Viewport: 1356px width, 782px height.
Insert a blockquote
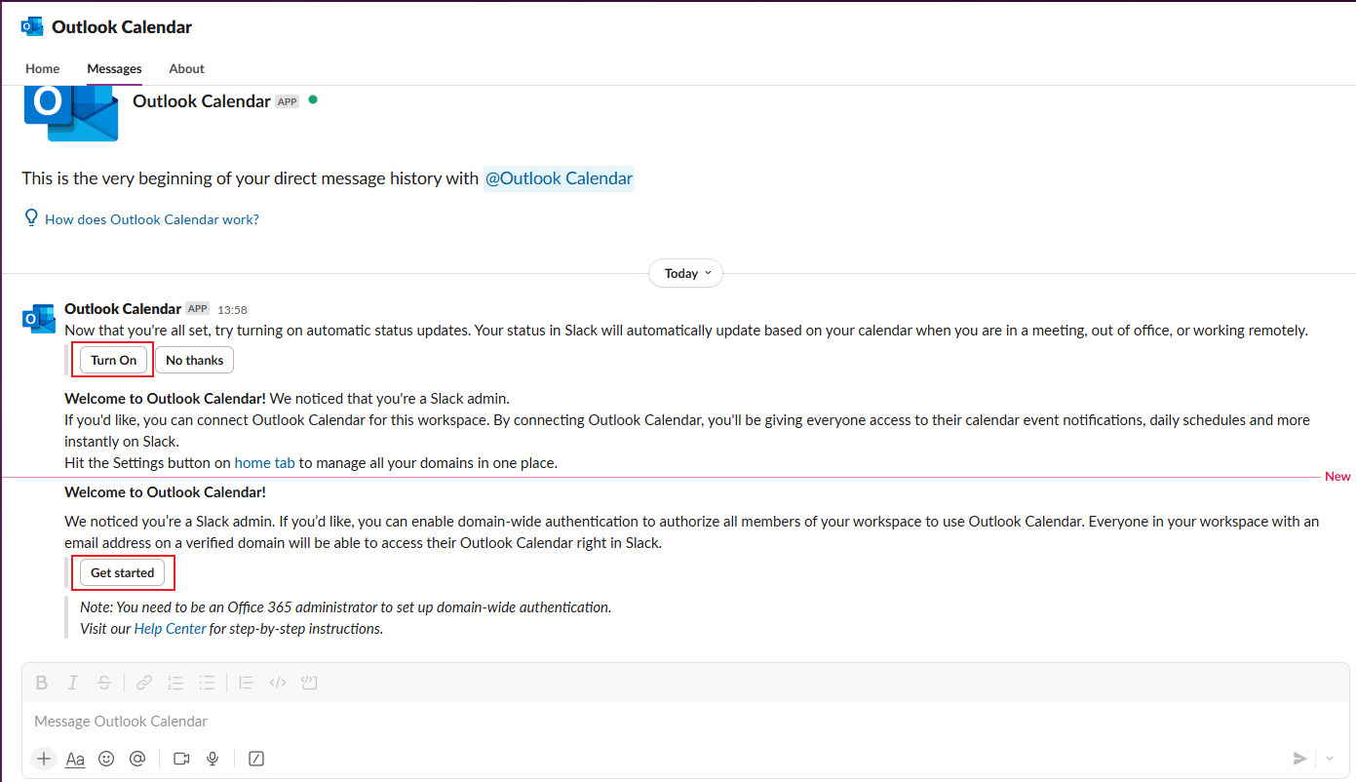pos(246,683)
